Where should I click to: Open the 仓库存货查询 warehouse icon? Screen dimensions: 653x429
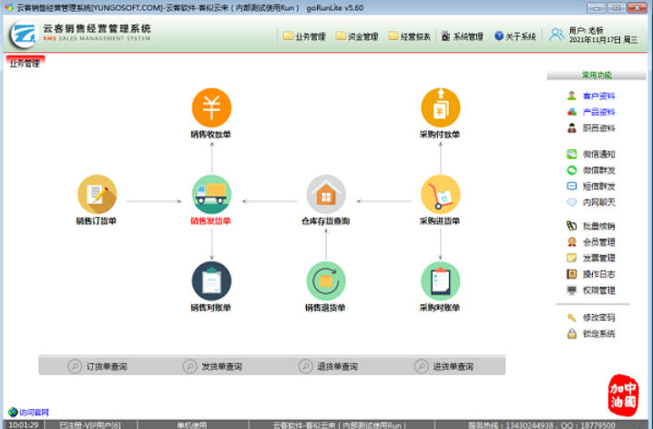point(326,195)
